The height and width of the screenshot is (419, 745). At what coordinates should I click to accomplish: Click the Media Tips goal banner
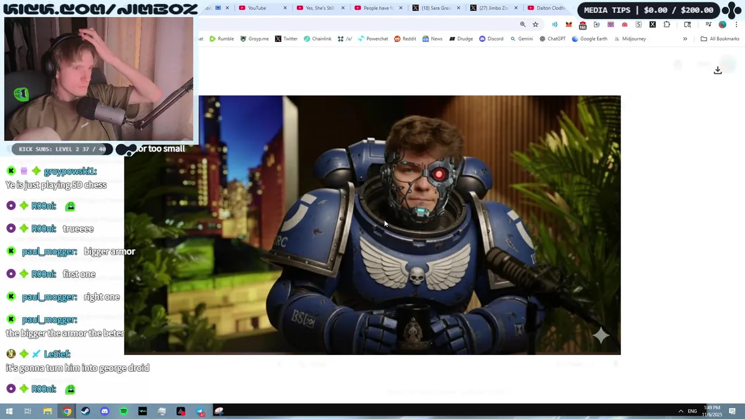click(648, 10)
